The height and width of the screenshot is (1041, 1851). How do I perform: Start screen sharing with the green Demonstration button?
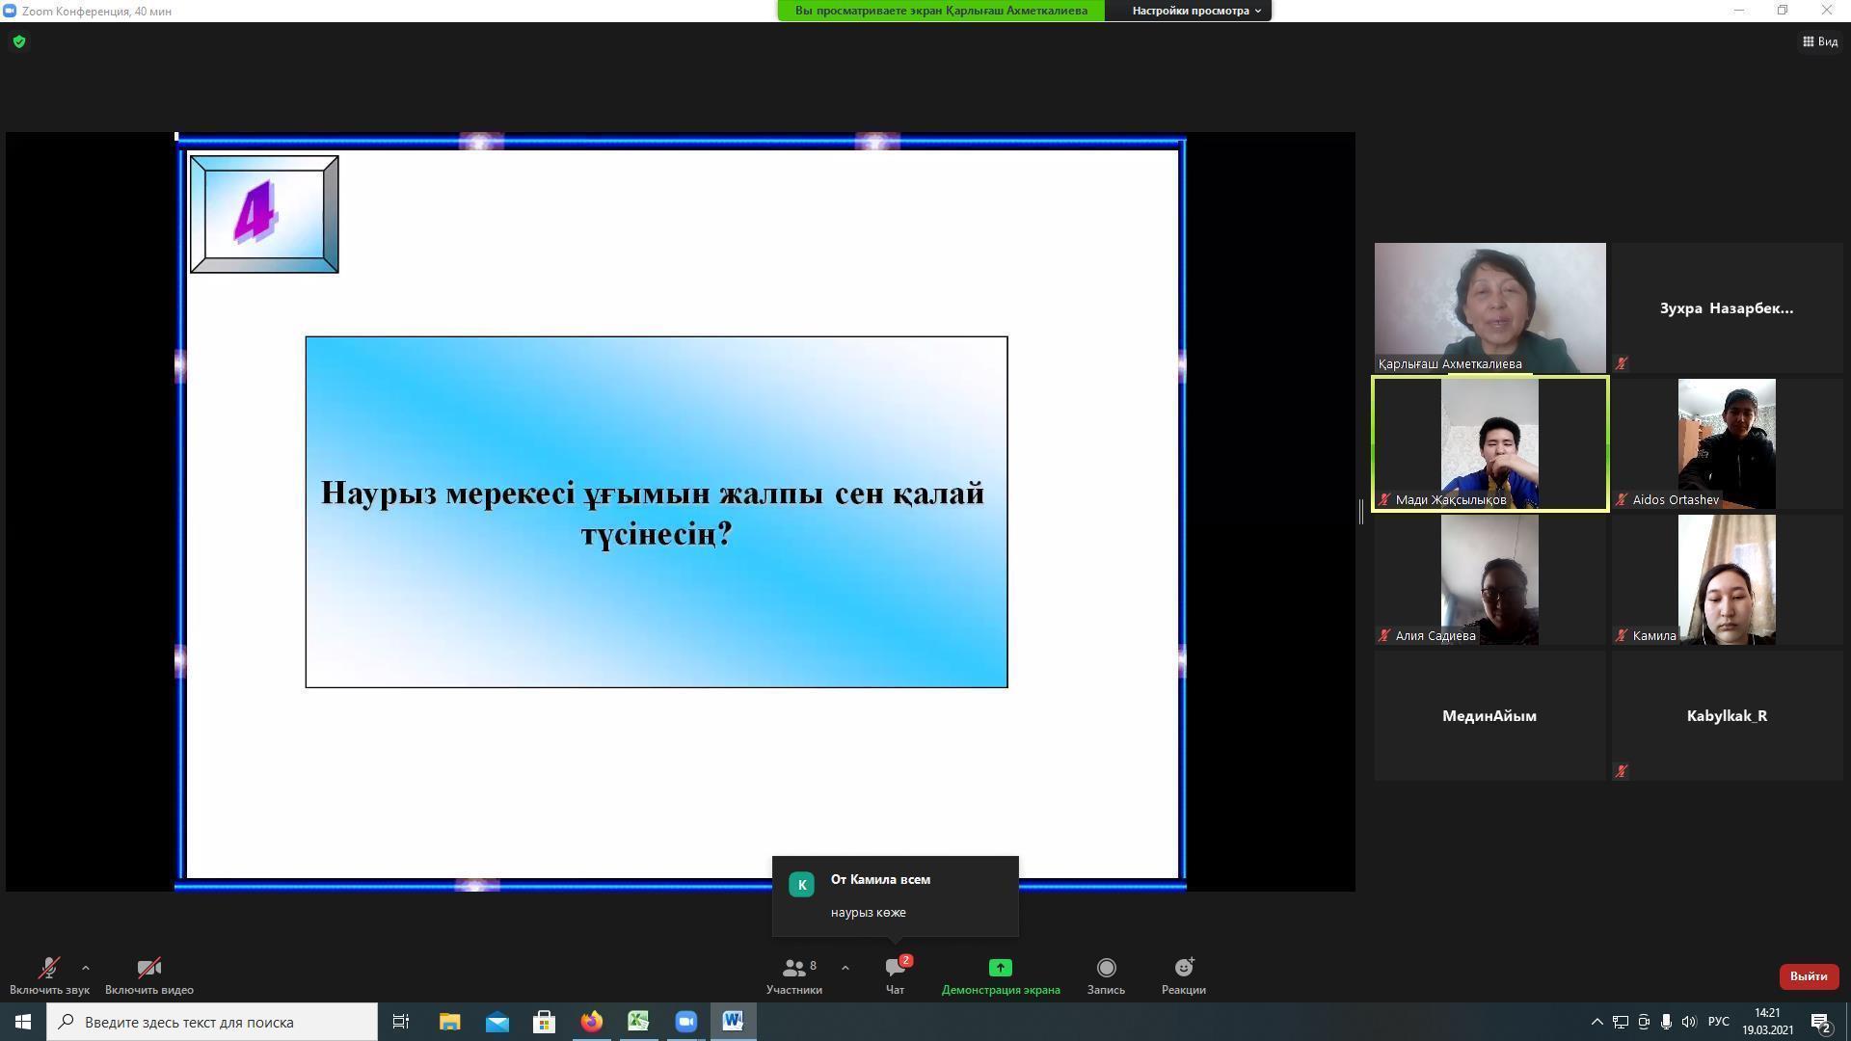pyautogui.click(x=1000, y=968)
